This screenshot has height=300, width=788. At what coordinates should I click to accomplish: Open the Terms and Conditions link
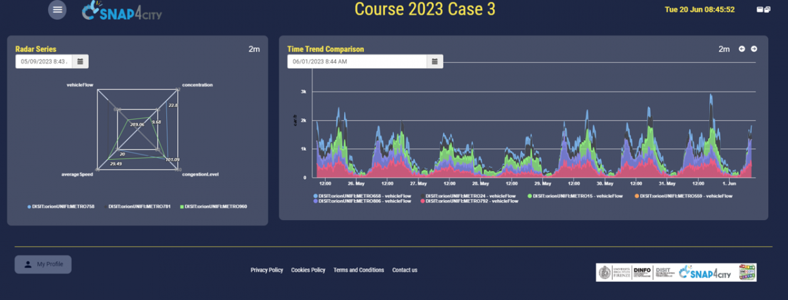[x=359, y=270]
